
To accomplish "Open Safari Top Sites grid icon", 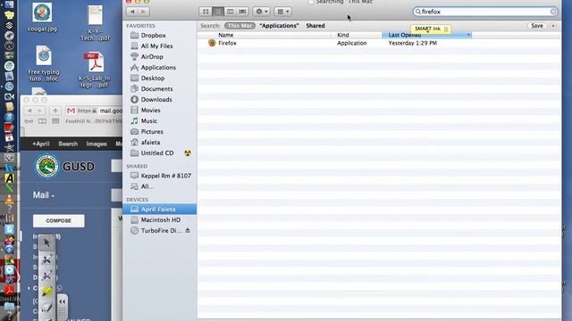I will point(55,121).
